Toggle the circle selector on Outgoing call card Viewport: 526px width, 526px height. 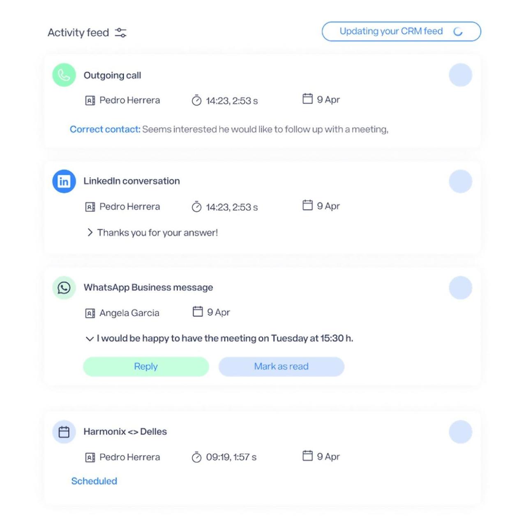click(460, 75)
